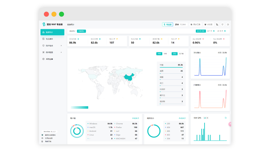Open the 数据统计 sidebar item
The image size is (270, 152).
pos(52,32)
